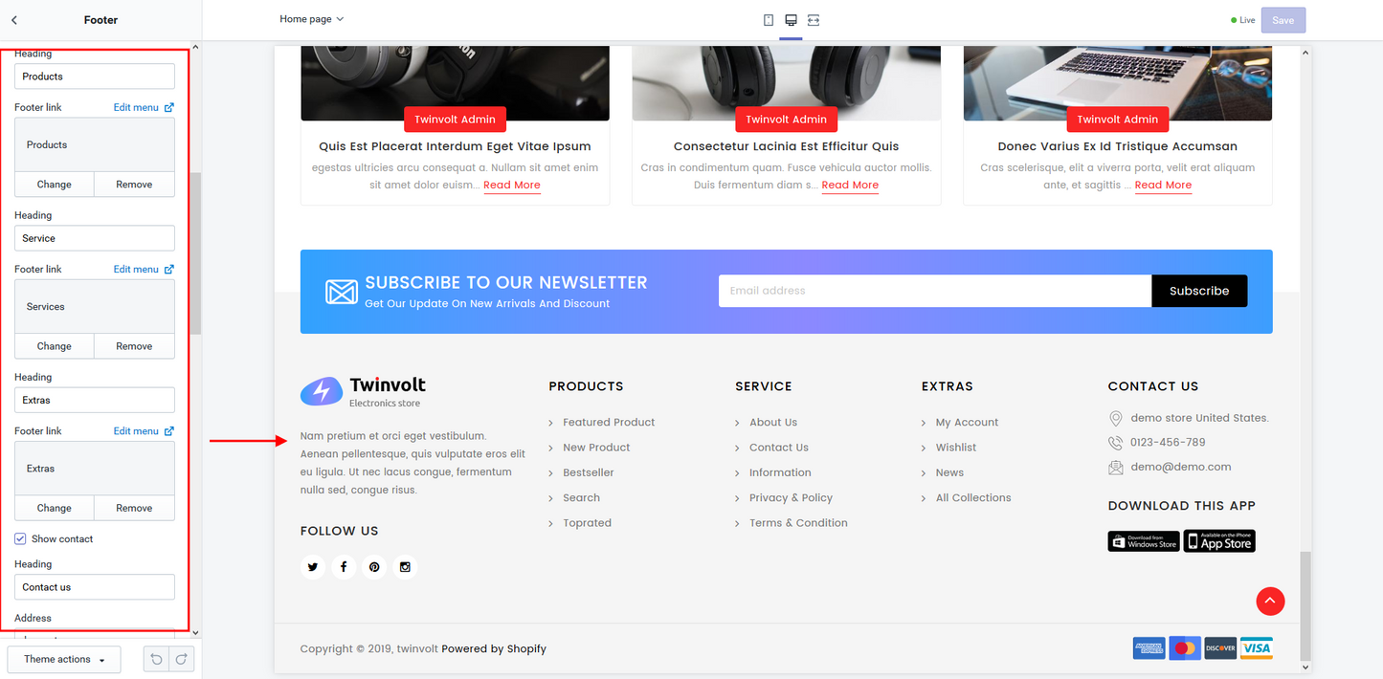Click the Powered by Shopify link
Image resolution: width=1383 pixels, height=679 pixels.
tap(494, 648)
